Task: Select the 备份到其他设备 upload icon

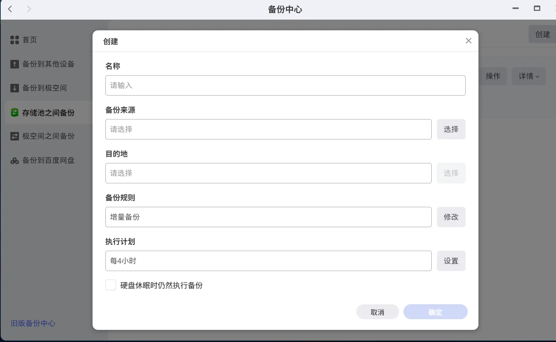Action: coord(14,64)
